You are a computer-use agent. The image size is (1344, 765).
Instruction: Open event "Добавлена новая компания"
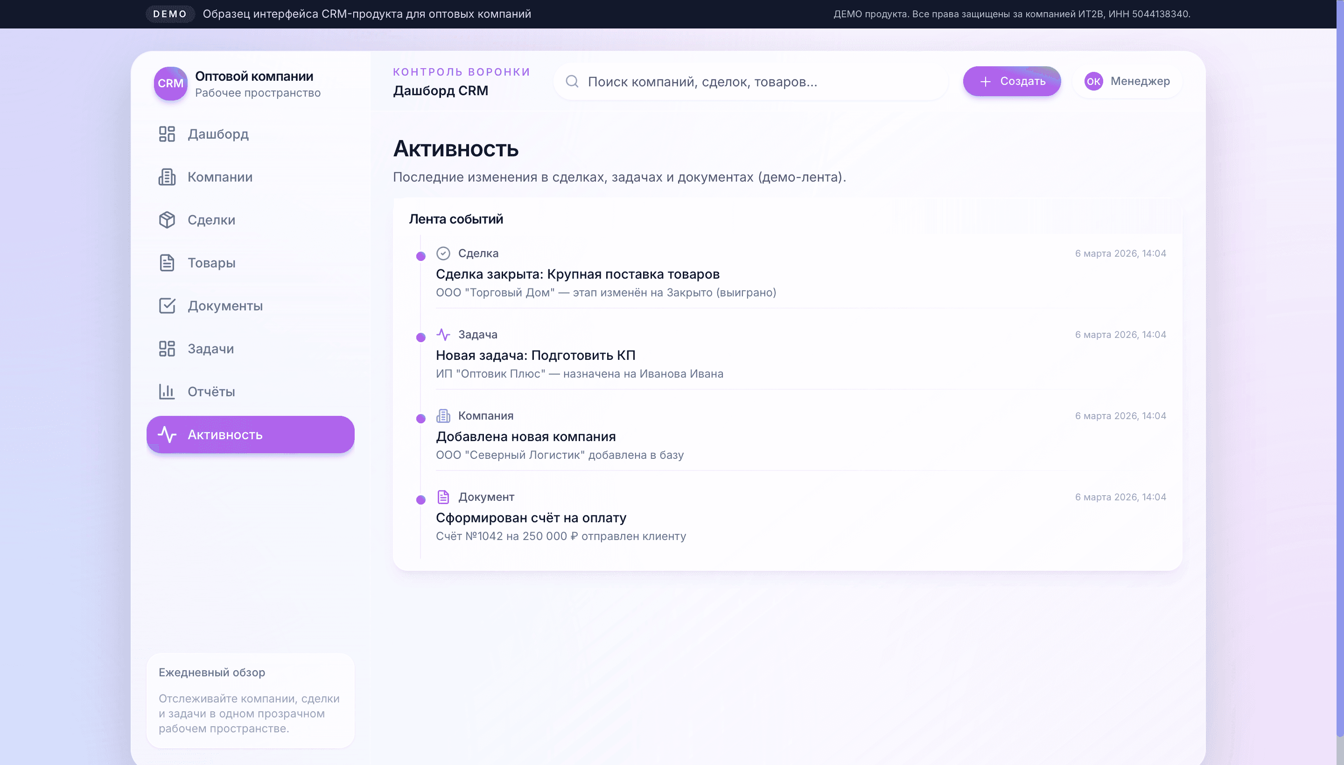point(525,436)
